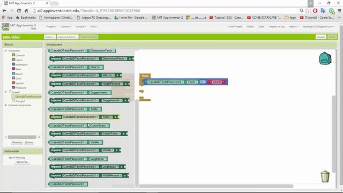Open the Compila menu

pyautogui.click(x=80, y=27)
